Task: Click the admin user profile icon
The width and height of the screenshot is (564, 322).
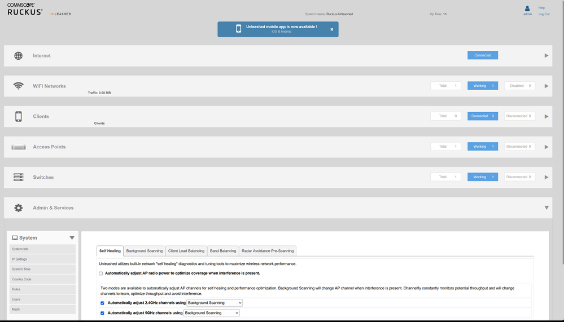Action: pos(527,8)
